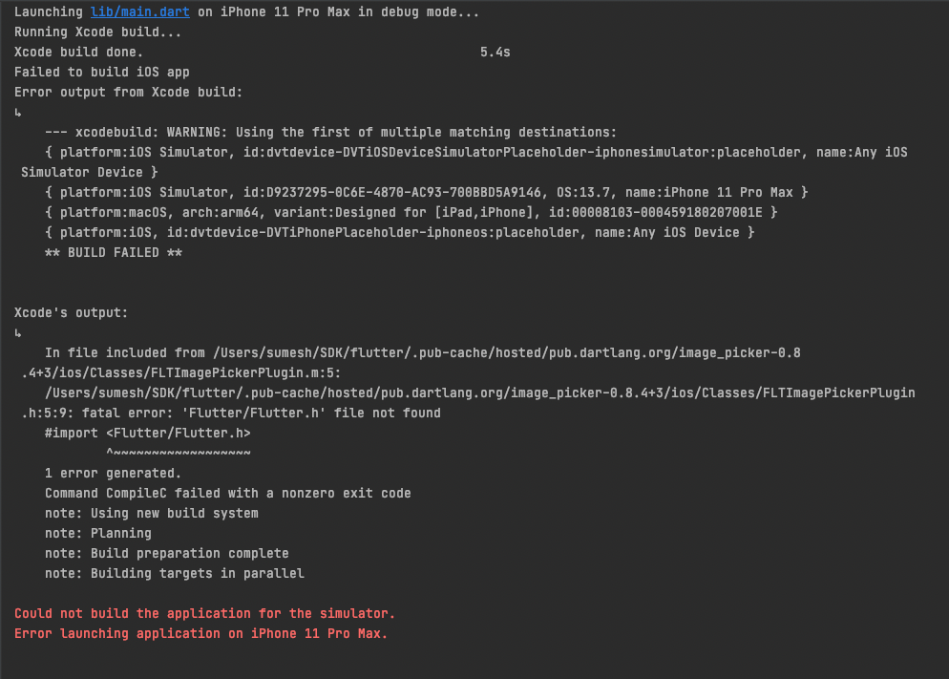
Task: Click 'note: Build preparation complete'
Action: click(x=166, y=553)
